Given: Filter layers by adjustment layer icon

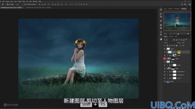Looking at the screenshot, I should click(x=176, y=40).
